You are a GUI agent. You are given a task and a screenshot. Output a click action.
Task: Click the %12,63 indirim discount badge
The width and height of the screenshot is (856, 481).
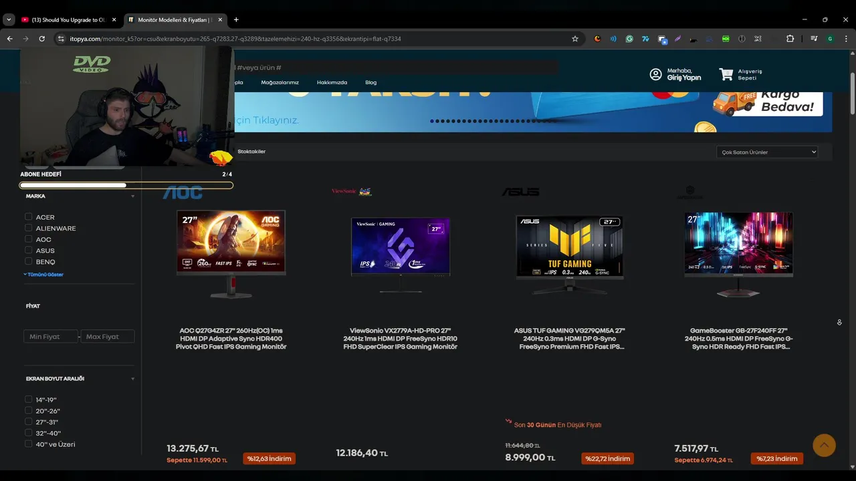pyautogui.click(x=270, y=458)
